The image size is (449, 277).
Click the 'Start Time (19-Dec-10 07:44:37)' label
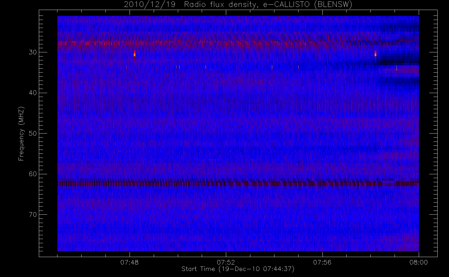[x=238, y=269]
